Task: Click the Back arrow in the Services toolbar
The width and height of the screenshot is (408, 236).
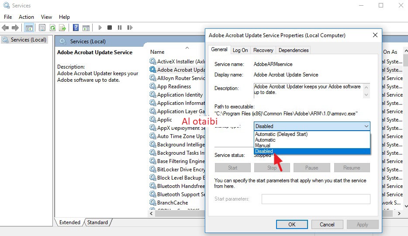Action: click(x=5, y=28)
